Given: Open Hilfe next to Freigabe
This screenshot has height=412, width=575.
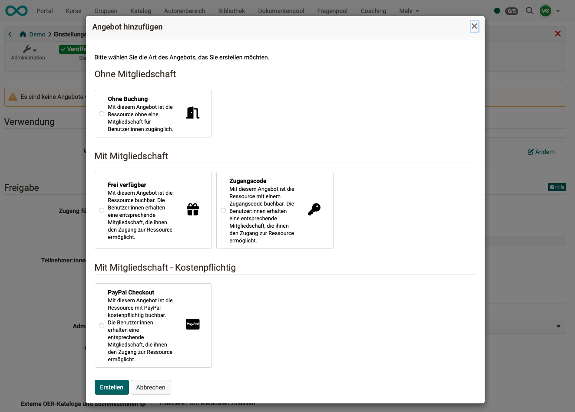Looking at the screenshot, I should click(557, 187).
